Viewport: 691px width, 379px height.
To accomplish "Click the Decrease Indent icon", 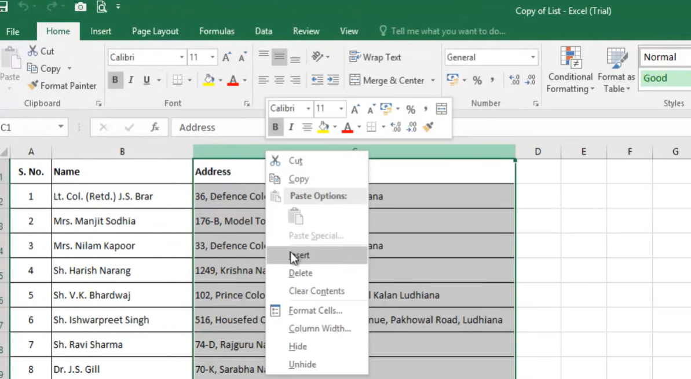I will tap(317, 80).
